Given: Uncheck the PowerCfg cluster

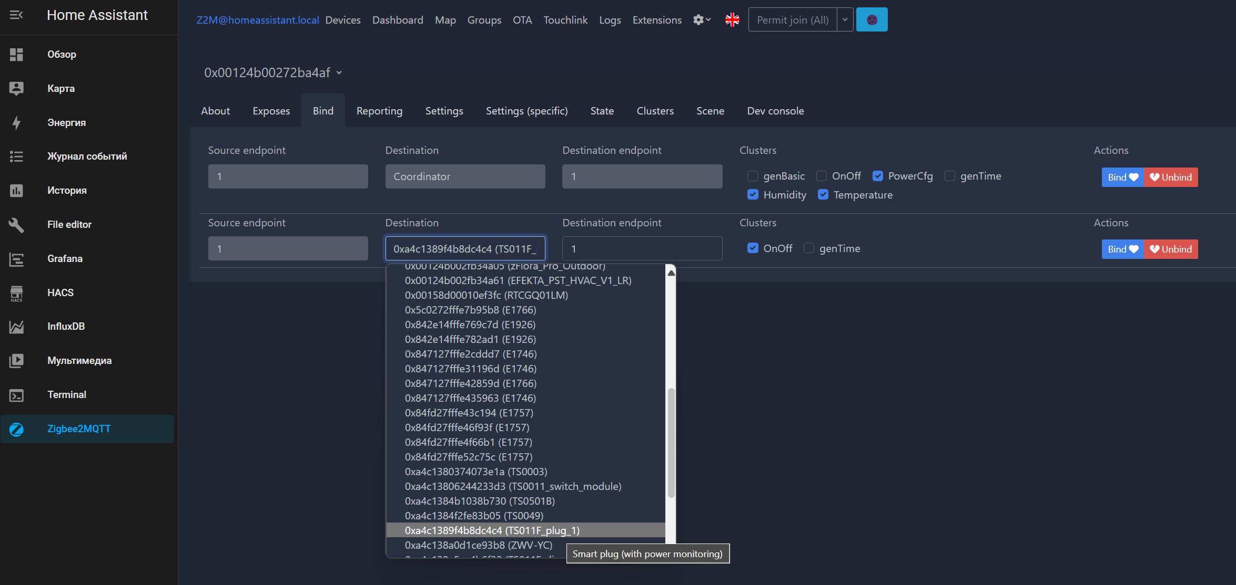Looking at the screenshot, I should tap(878, 176).
